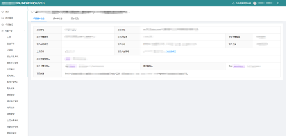Select the 项目基本信息 tab
Viewport: 286px width, 136px height.
click(x=39, y=18)
